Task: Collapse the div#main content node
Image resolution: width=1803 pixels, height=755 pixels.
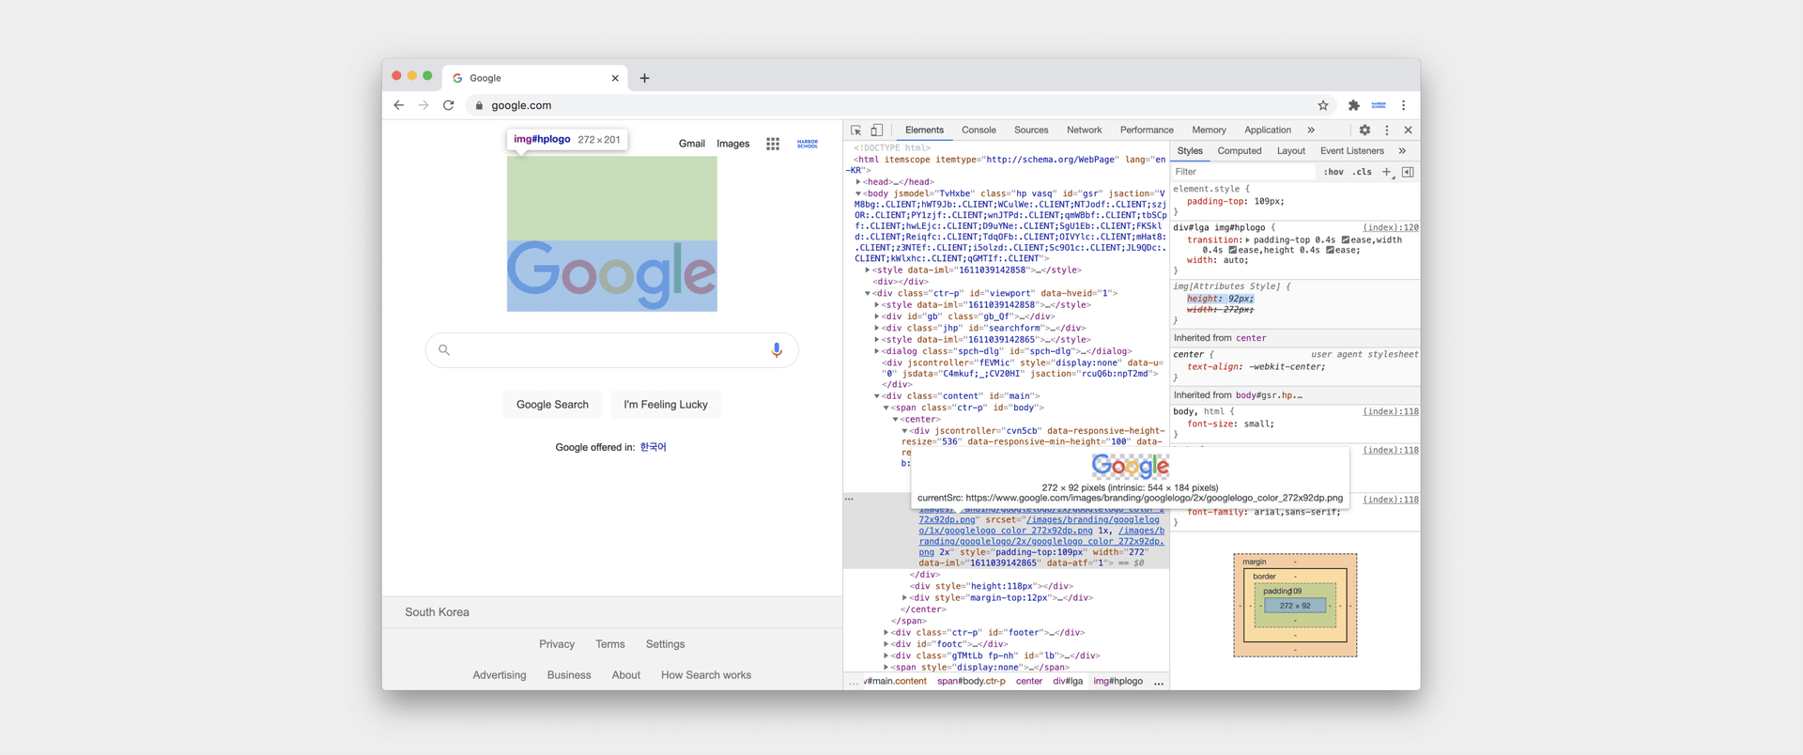Action: click(x=877, y=396)
